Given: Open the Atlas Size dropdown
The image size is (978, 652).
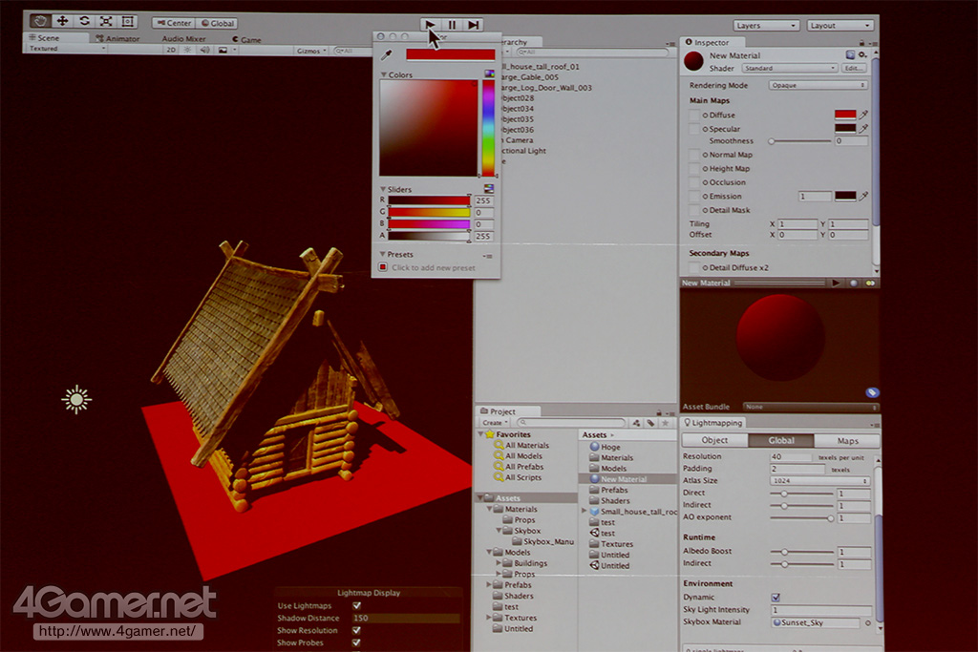Looking at the screenshot, I should click(x=819, y=480).
